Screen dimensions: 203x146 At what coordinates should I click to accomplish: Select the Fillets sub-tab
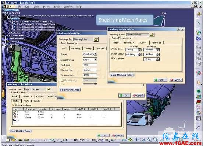pyautogui.click(x=26, y=101)
